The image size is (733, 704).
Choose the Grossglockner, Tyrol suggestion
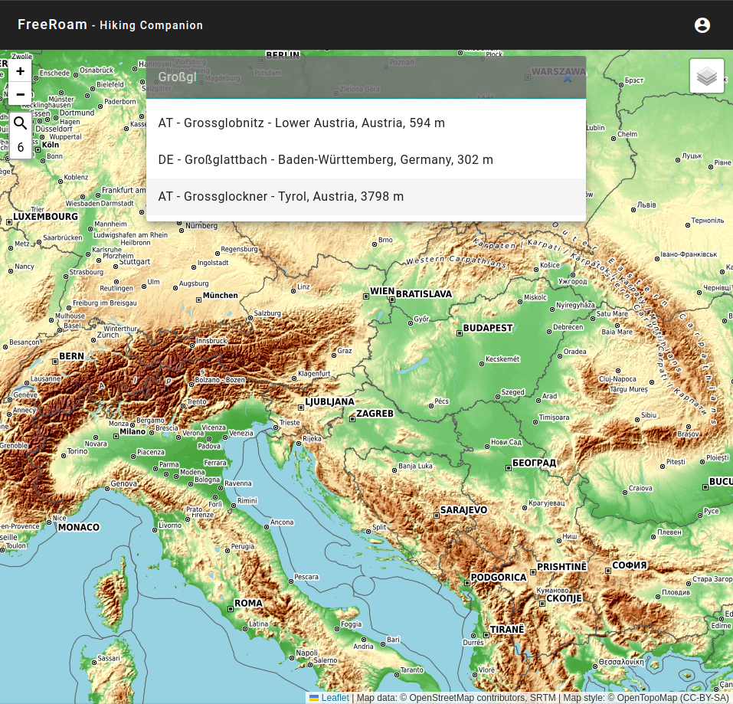tap(366, 197)
